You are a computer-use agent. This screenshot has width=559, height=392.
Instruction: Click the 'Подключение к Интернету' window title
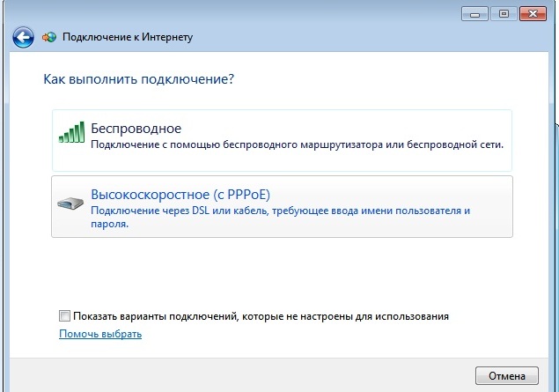[129, 38]
